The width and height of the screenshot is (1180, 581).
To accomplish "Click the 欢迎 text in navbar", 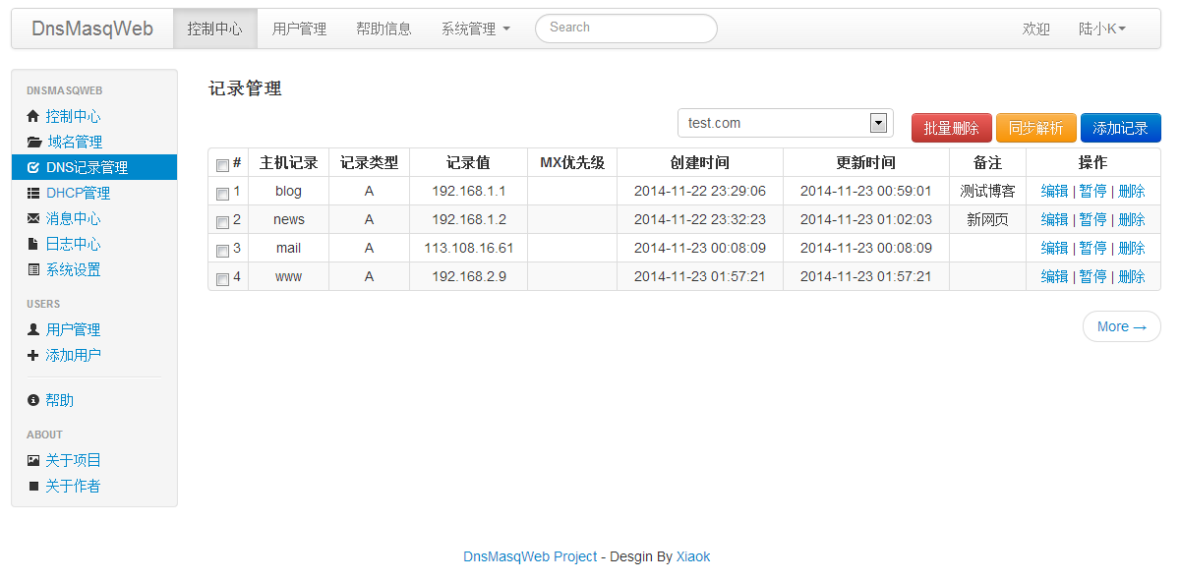I will coord(1036,29).
